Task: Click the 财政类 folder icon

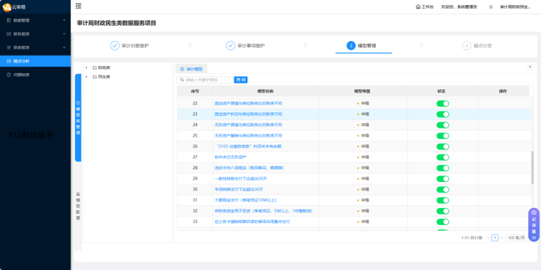Action: click(x=95, y=67)
